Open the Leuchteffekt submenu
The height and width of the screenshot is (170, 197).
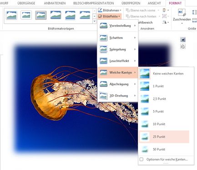(118, 61)
